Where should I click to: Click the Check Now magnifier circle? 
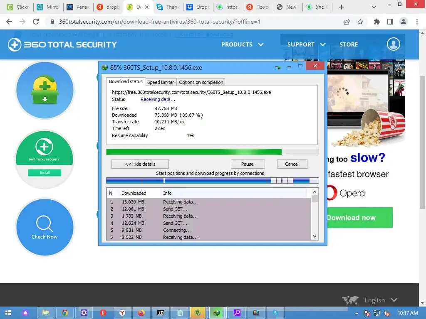point(45,227)
